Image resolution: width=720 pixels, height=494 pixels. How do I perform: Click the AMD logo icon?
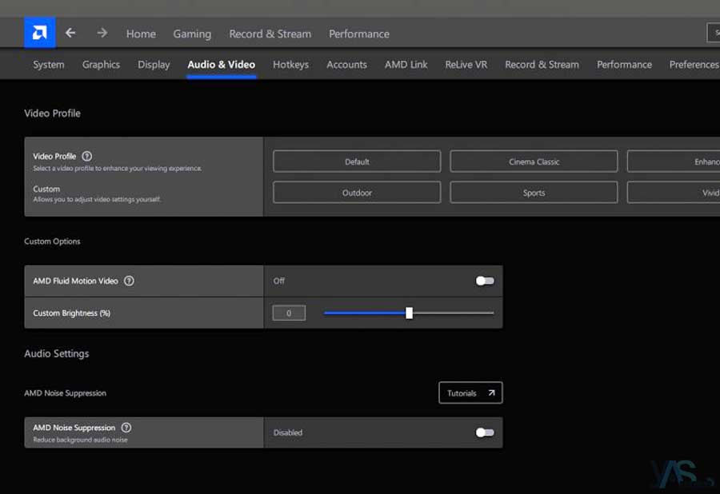pyautogui.click(x=39, y=34)
